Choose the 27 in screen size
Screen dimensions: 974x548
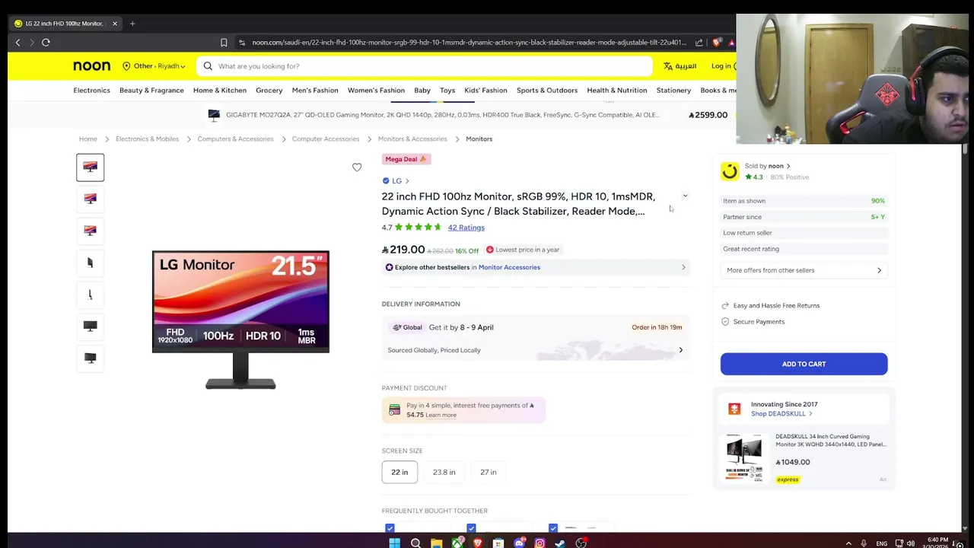pos(488,472)
